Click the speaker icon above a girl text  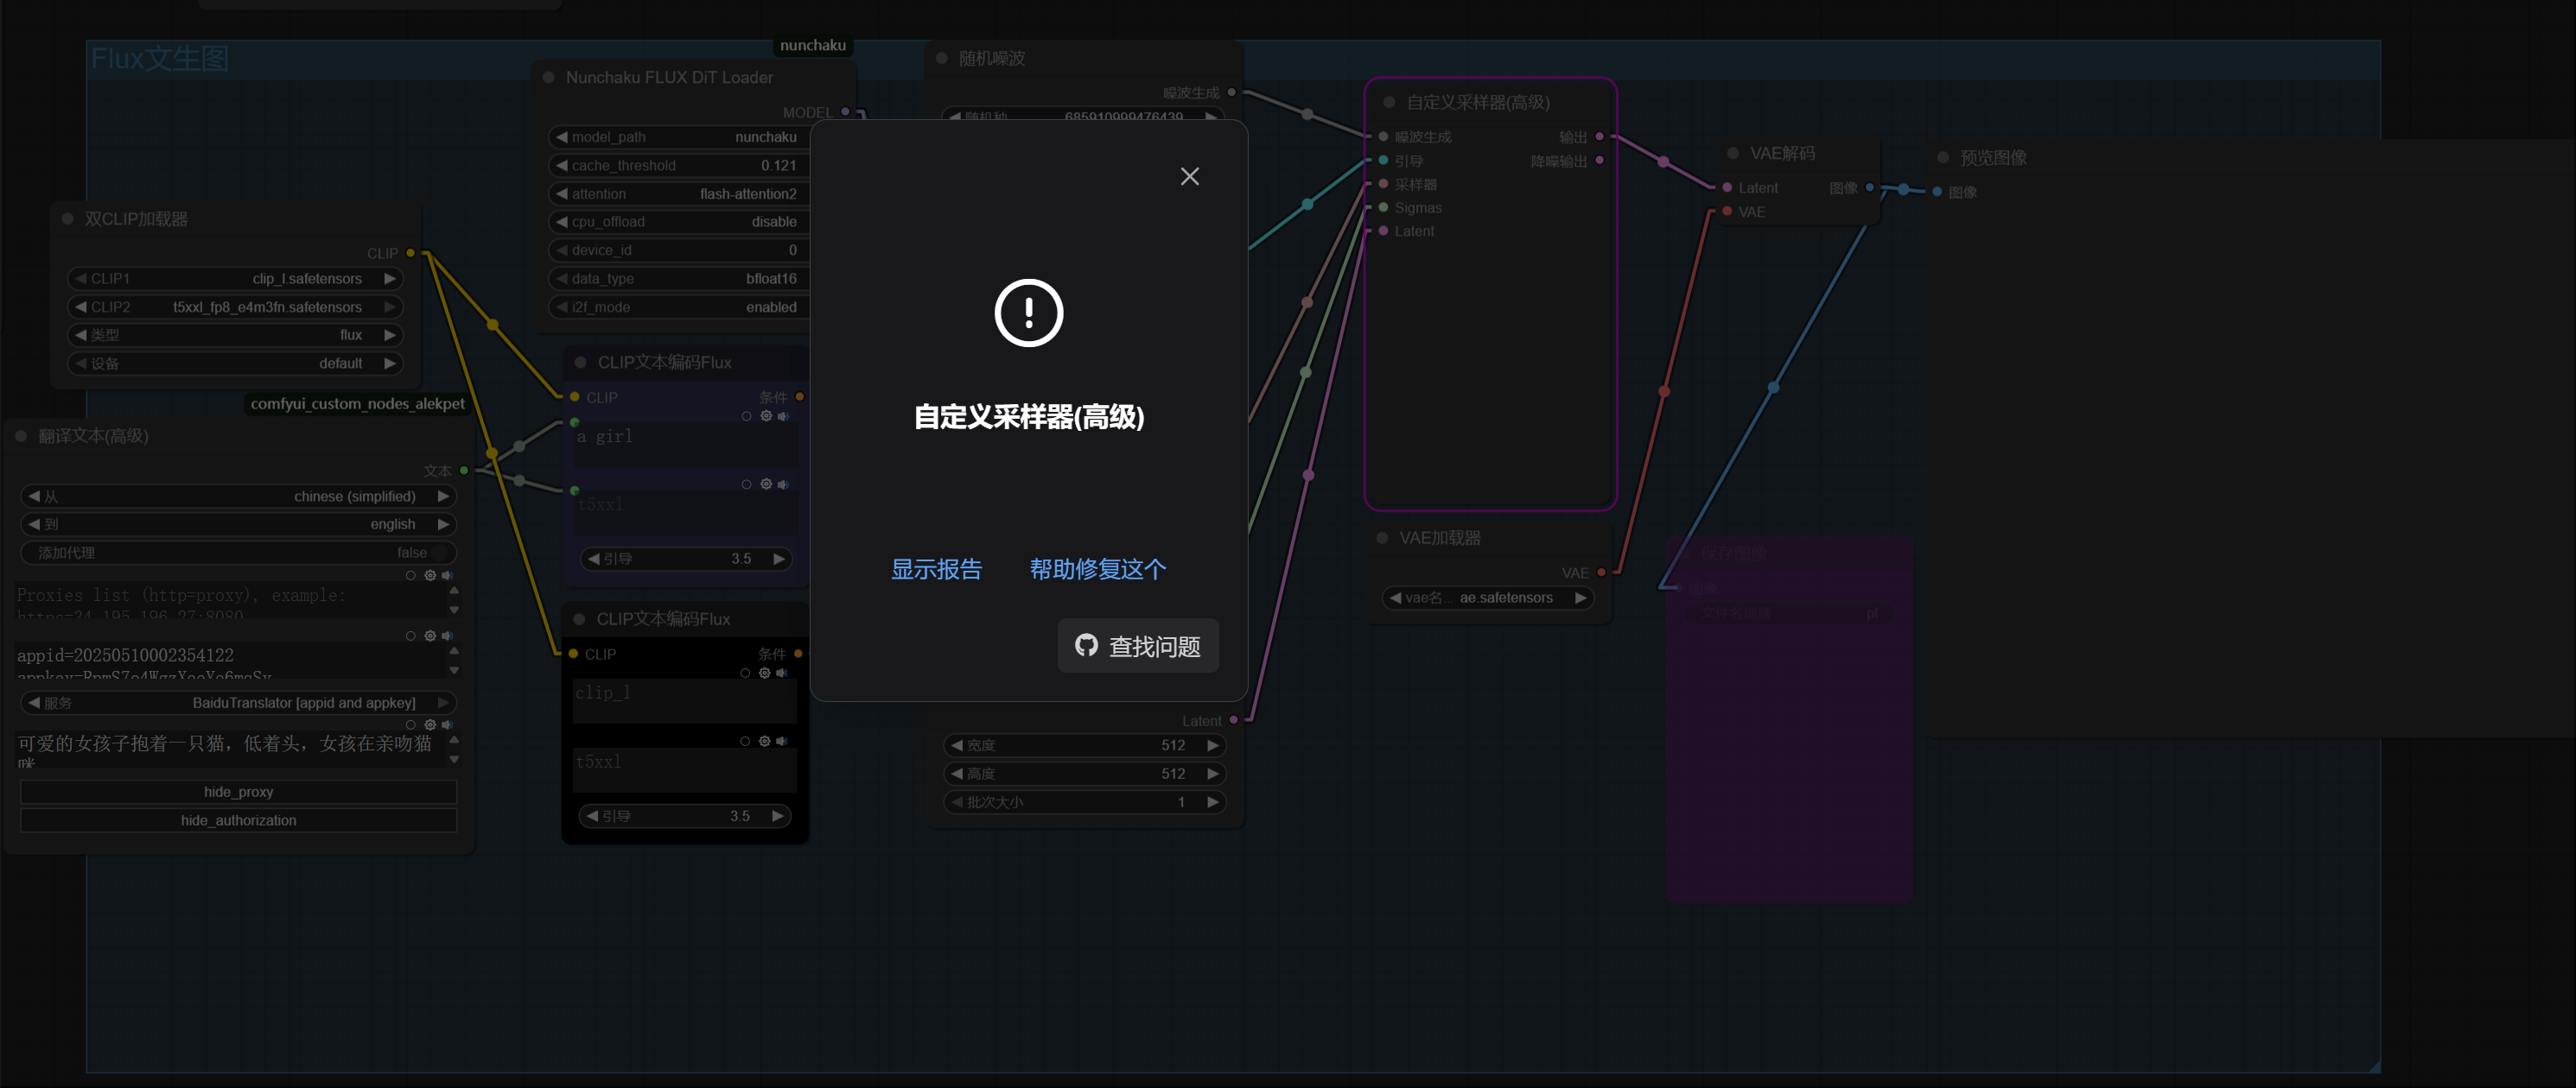point(783,416)
